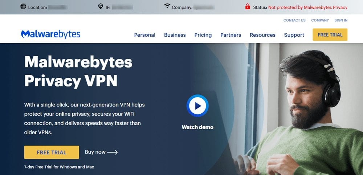Open the Personal menu
The image size is (363, 175).
(x=145, y=35)
